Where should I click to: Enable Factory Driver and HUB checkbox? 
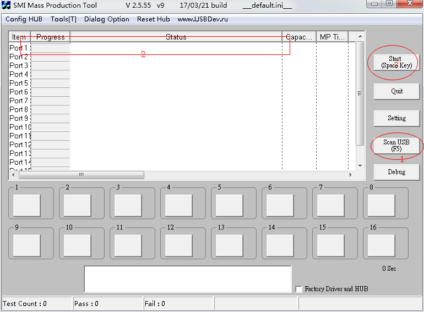pos(299,289)
